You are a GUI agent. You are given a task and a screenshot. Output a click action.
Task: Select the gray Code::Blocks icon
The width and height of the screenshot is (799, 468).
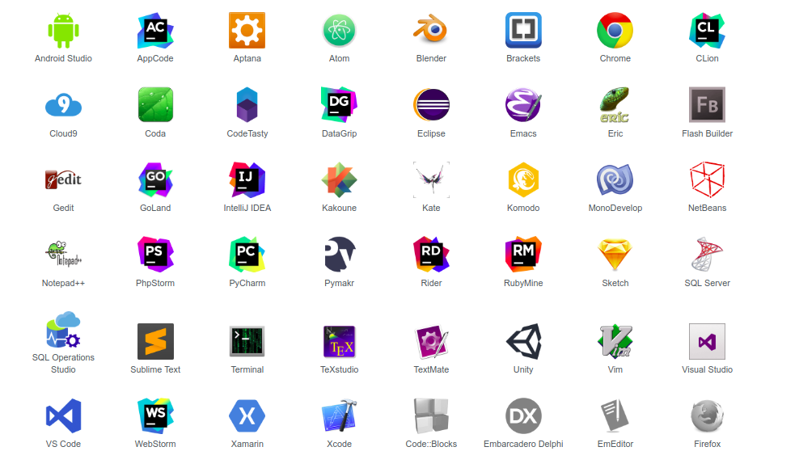coord(431,416)
